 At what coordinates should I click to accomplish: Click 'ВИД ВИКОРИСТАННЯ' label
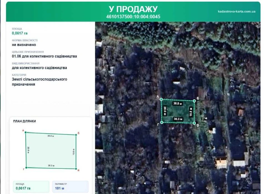26,63
